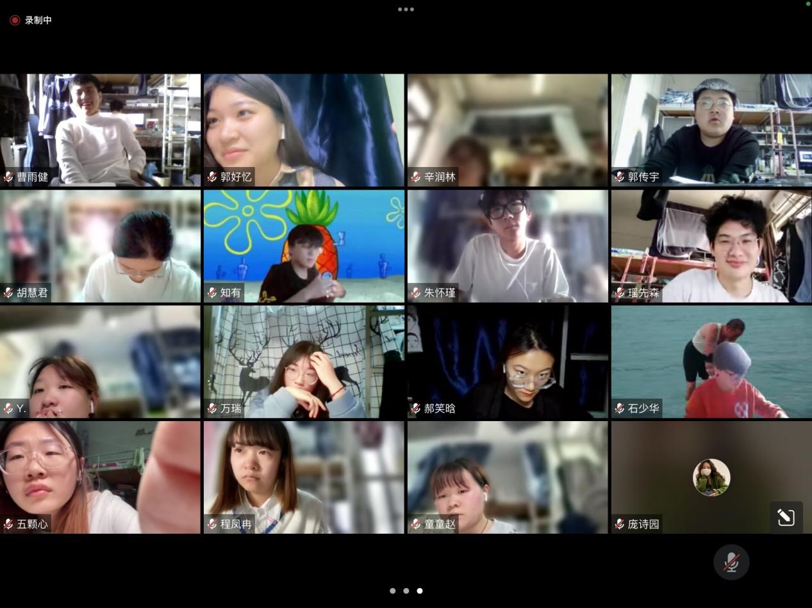Unmute with the round microphone button
The image size is (812, 608).
click(731, 562)
